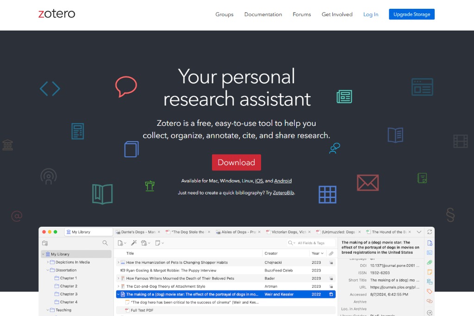Screen dimensions: 474x316
Task: Switch to the My Library tab
Action: click(88, 231)
